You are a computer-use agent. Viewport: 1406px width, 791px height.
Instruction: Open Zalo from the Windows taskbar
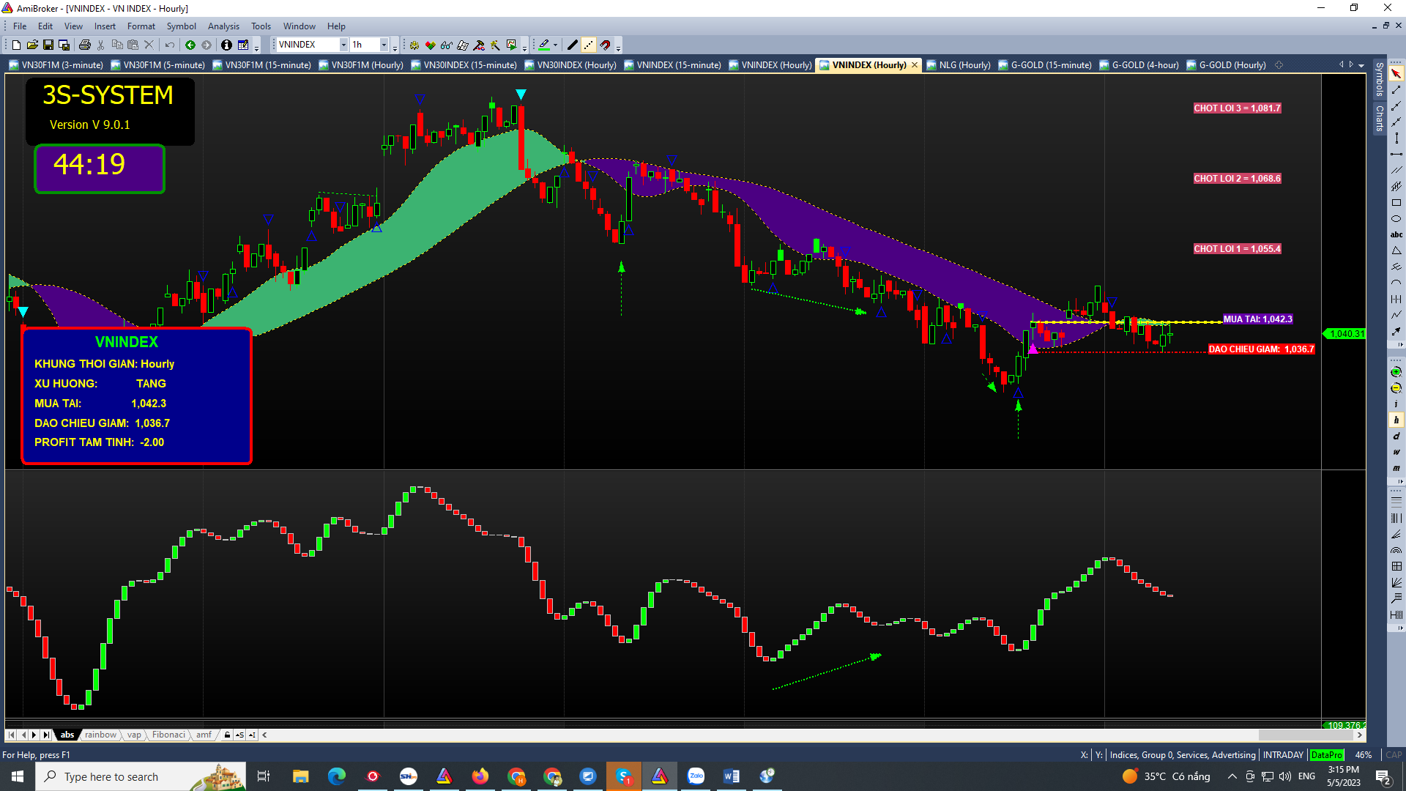(x=696, y=776)
